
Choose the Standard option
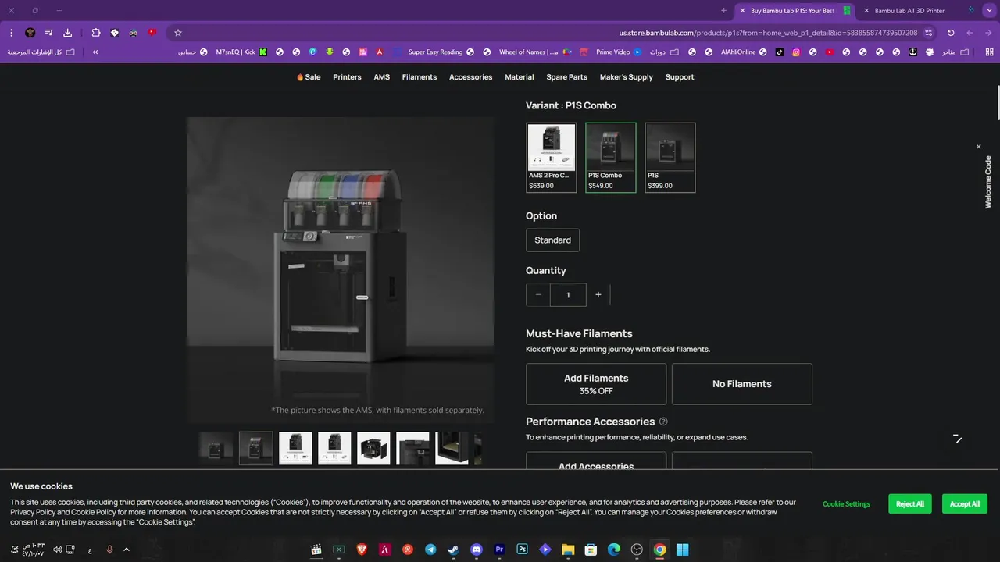[553, 240]
